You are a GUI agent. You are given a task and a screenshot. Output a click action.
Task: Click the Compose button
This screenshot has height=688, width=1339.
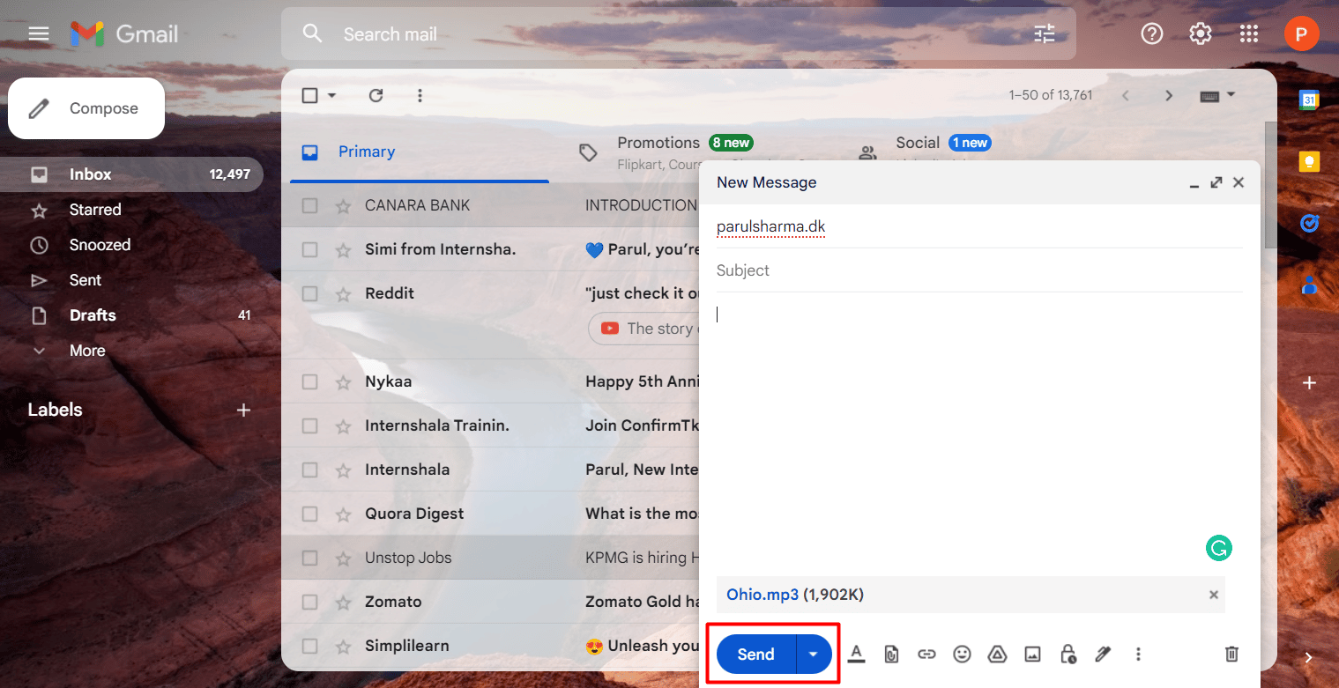(86, 108)
